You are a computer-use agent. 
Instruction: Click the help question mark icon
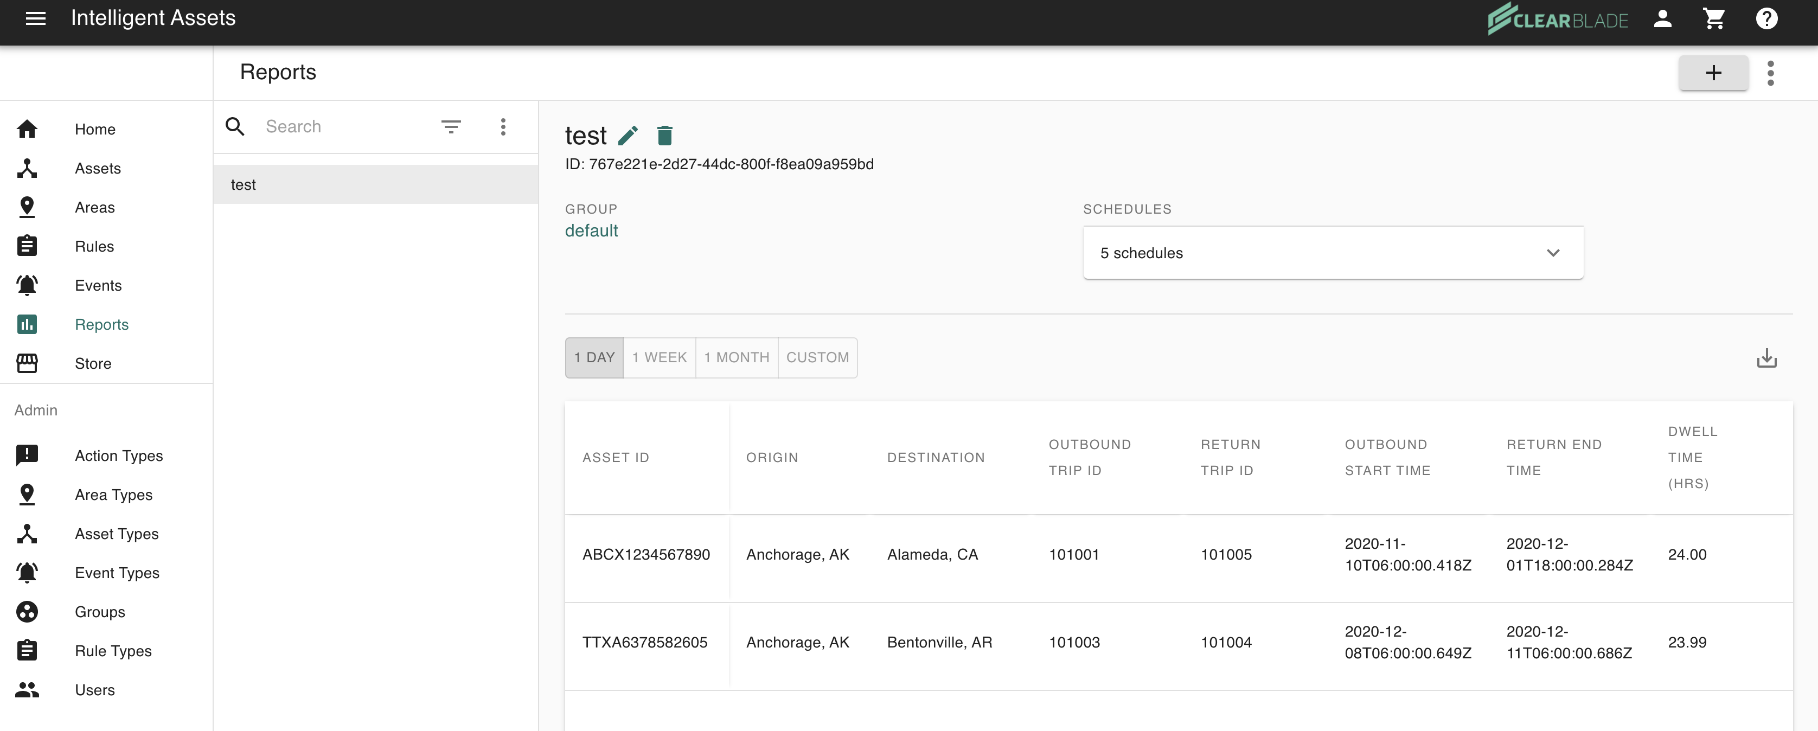click(1766, 19)
